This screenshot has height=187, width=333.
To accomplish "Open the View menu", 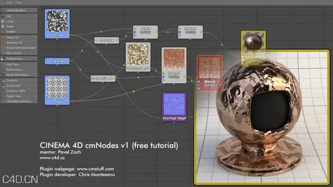I will pyautogui.click(x=19, y=3).
